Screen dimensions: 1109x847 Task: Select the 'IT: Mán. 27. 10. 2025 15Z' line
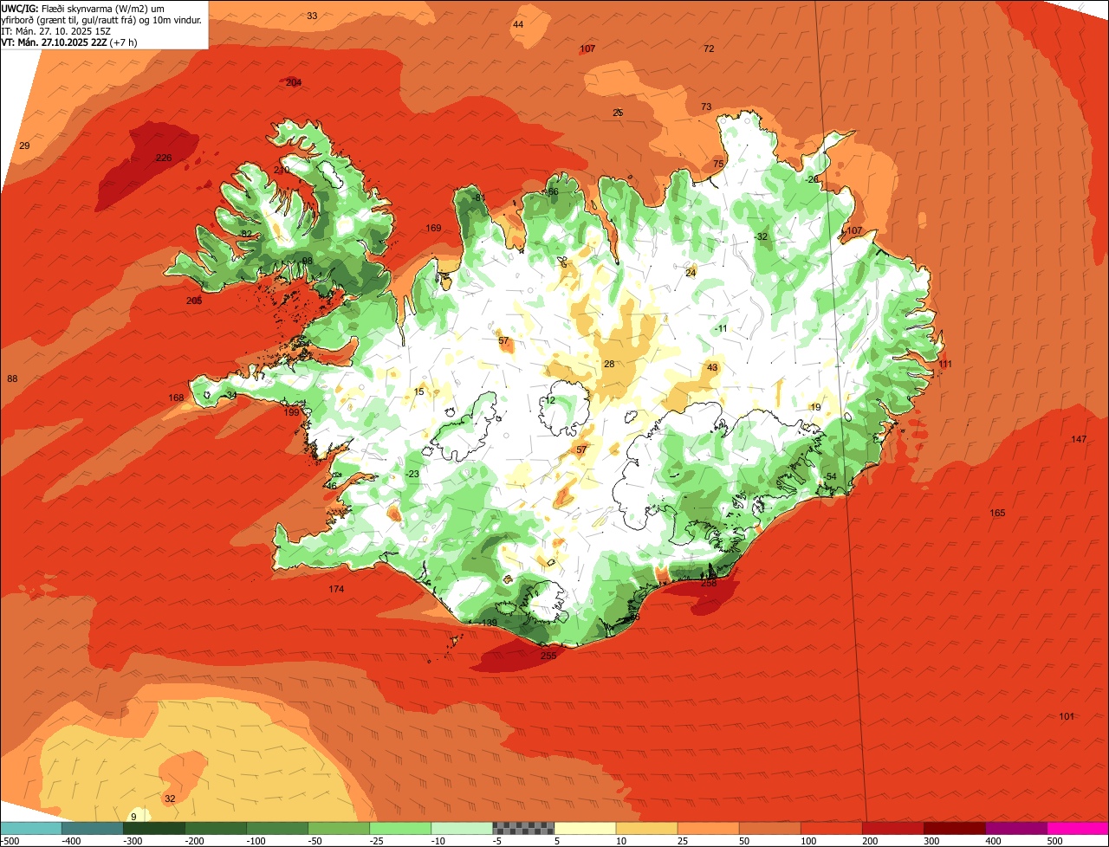[x=56, y=30]
